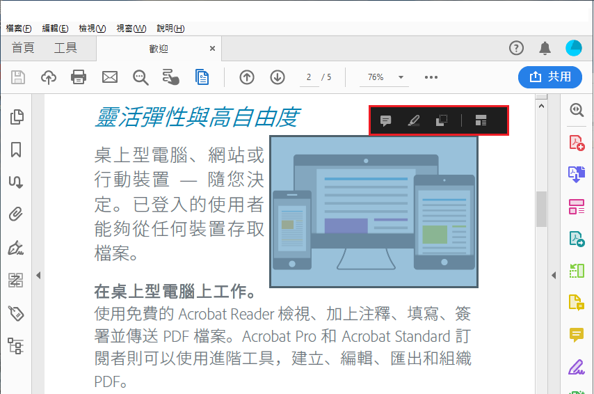
Task: Open the Organize Pages tool
Action: [577, 207]
